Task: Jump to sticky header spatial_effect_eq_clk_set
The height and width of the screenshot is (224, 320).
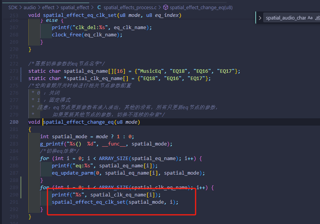Action: (x=80, y=15)
